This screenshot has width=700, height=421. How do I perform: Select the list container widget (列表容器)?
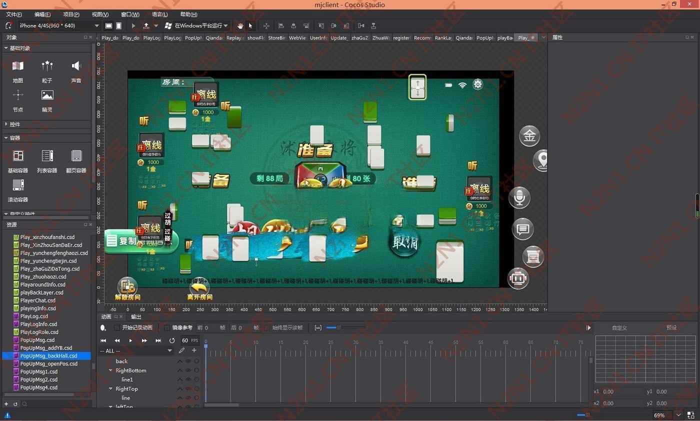pyautogui.click(x=47, y=161)
